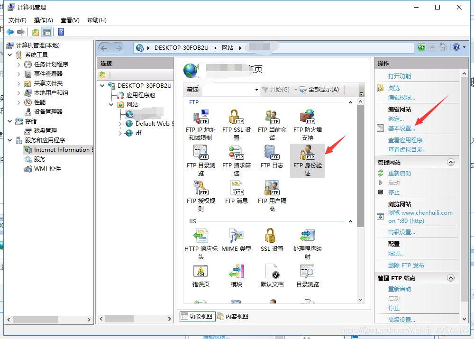Select the FTP authentication (身份验证) icon
This screenshot has height=339, width=474.
[308, 161]
